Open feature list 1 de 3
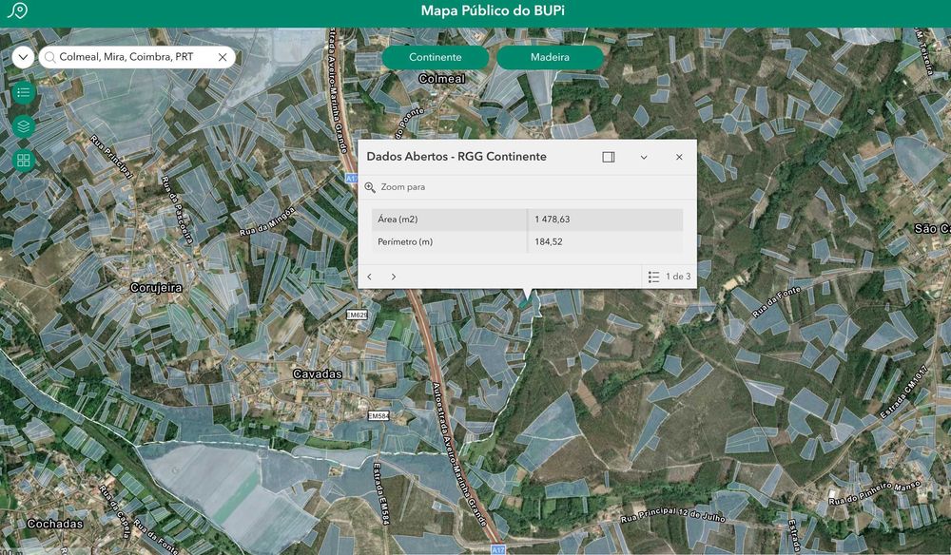Viewport: 951px width, 555px height. tap(669, 277)
